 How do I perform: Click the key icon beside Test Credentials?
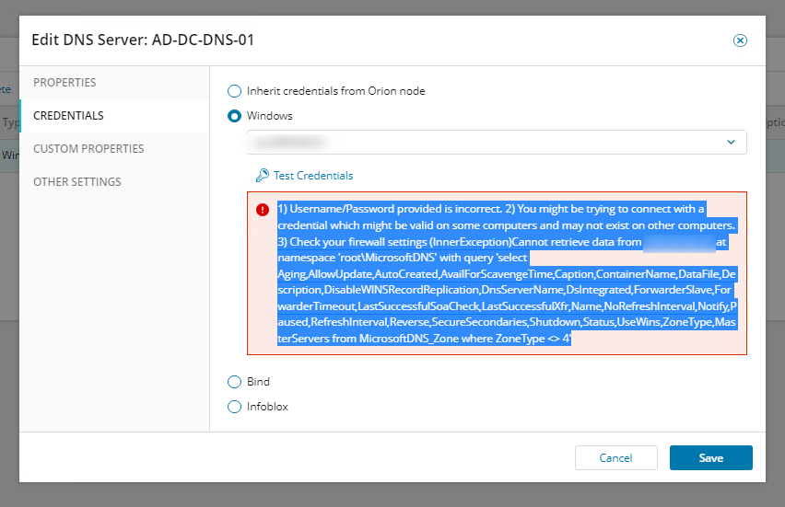[x=263, y=176]
